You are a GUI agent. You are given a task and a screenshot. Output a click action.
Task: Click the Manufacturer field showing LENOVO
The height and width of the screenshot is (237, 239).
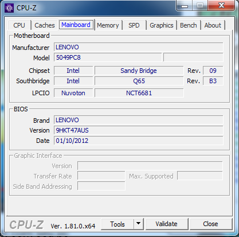tap(139, 47)
